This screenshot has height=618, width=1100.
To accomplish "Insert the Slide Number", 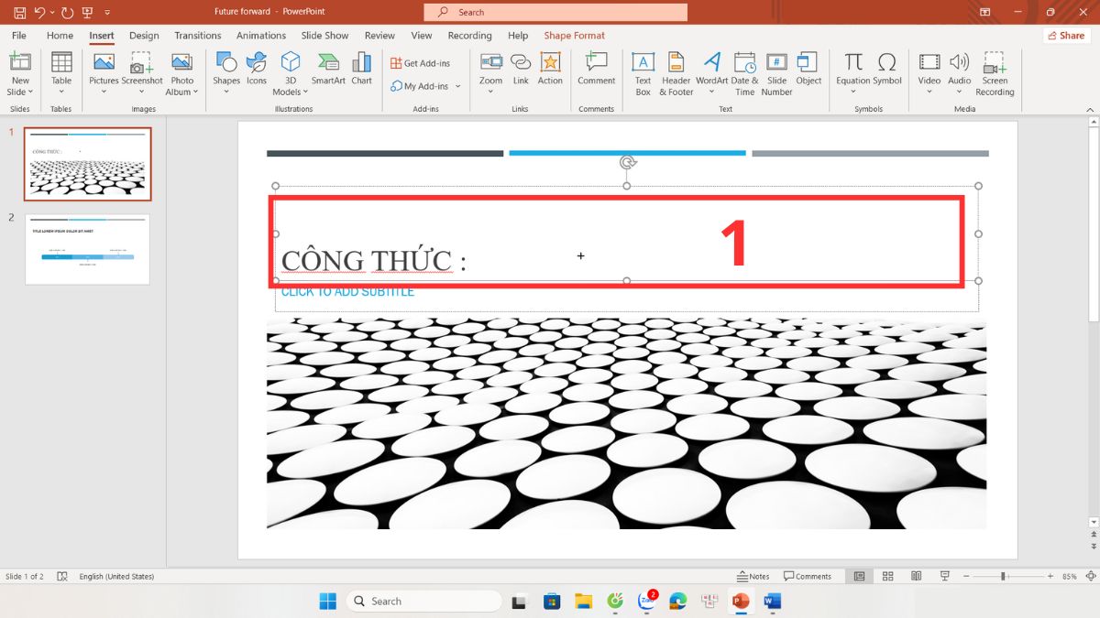I will (776, 73).
